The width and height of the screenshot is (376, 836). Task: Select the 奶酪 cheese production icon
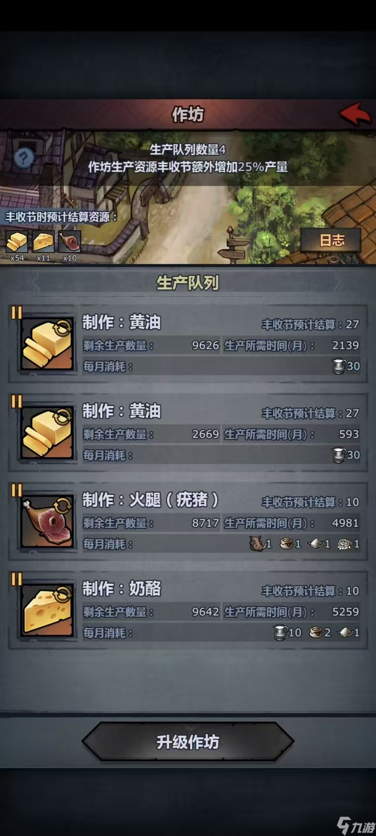coord(47,611)
